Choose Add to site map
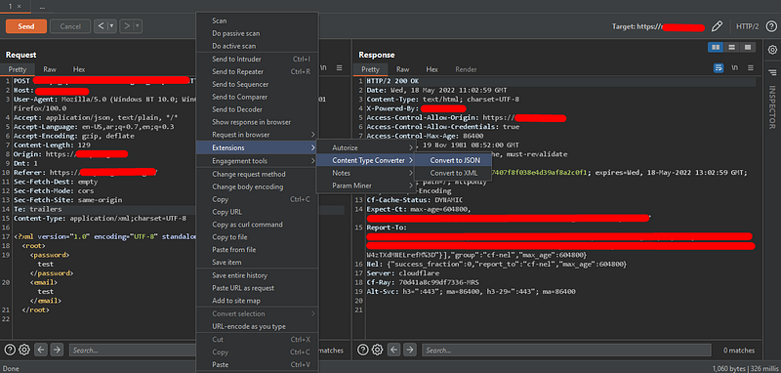Image resolution: width=781 pixels, height=373 pixels. (257, 301)
